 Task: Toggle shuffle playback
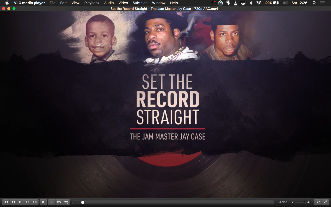[x=66, y=202]
